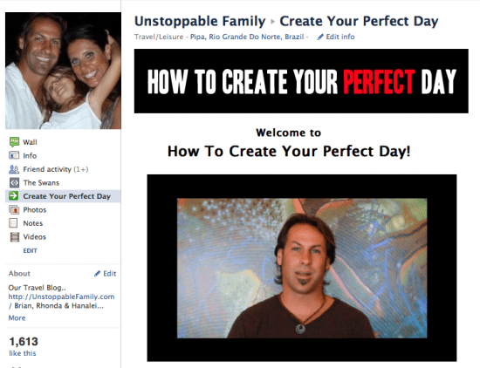Click the green Create Your Perfect Day arrow icon
Image resolution: width=480 pixels, height=368 pixels.
pyautogui.click(x=14, y=196)
